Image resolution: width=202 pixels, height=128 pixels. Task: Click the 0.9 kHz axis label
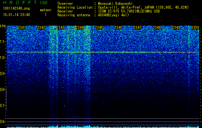(x=3, y=74)
